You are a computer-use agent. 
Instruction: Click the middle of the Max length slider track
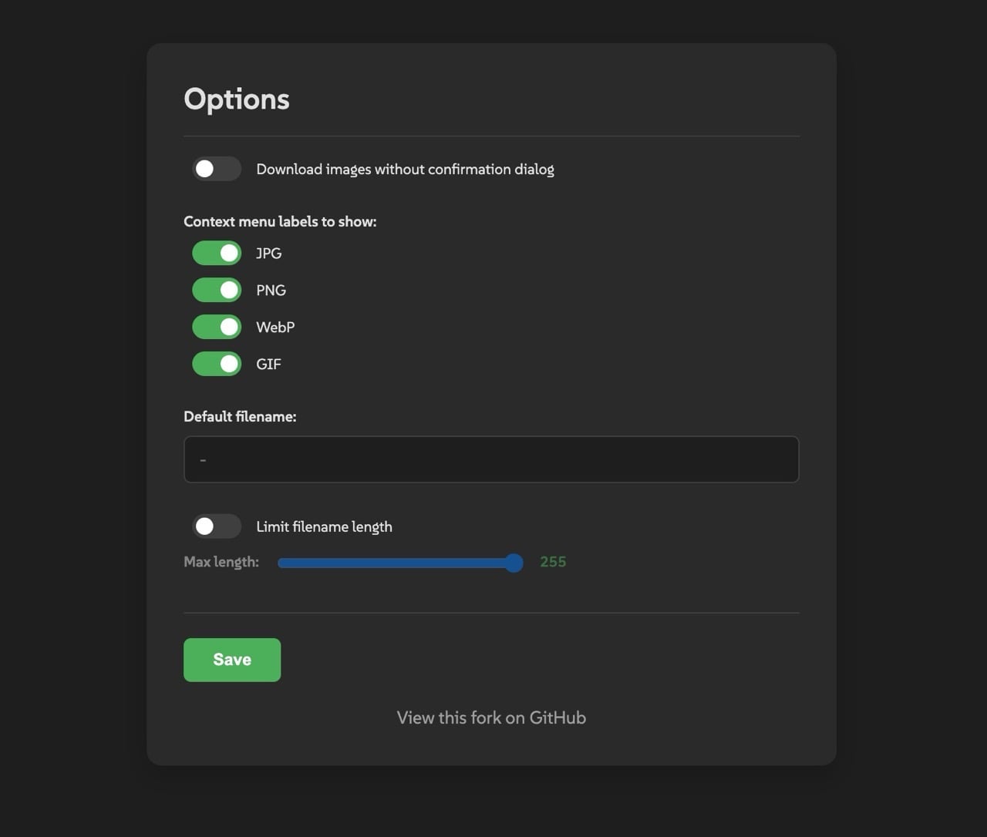tap(399, 563)
